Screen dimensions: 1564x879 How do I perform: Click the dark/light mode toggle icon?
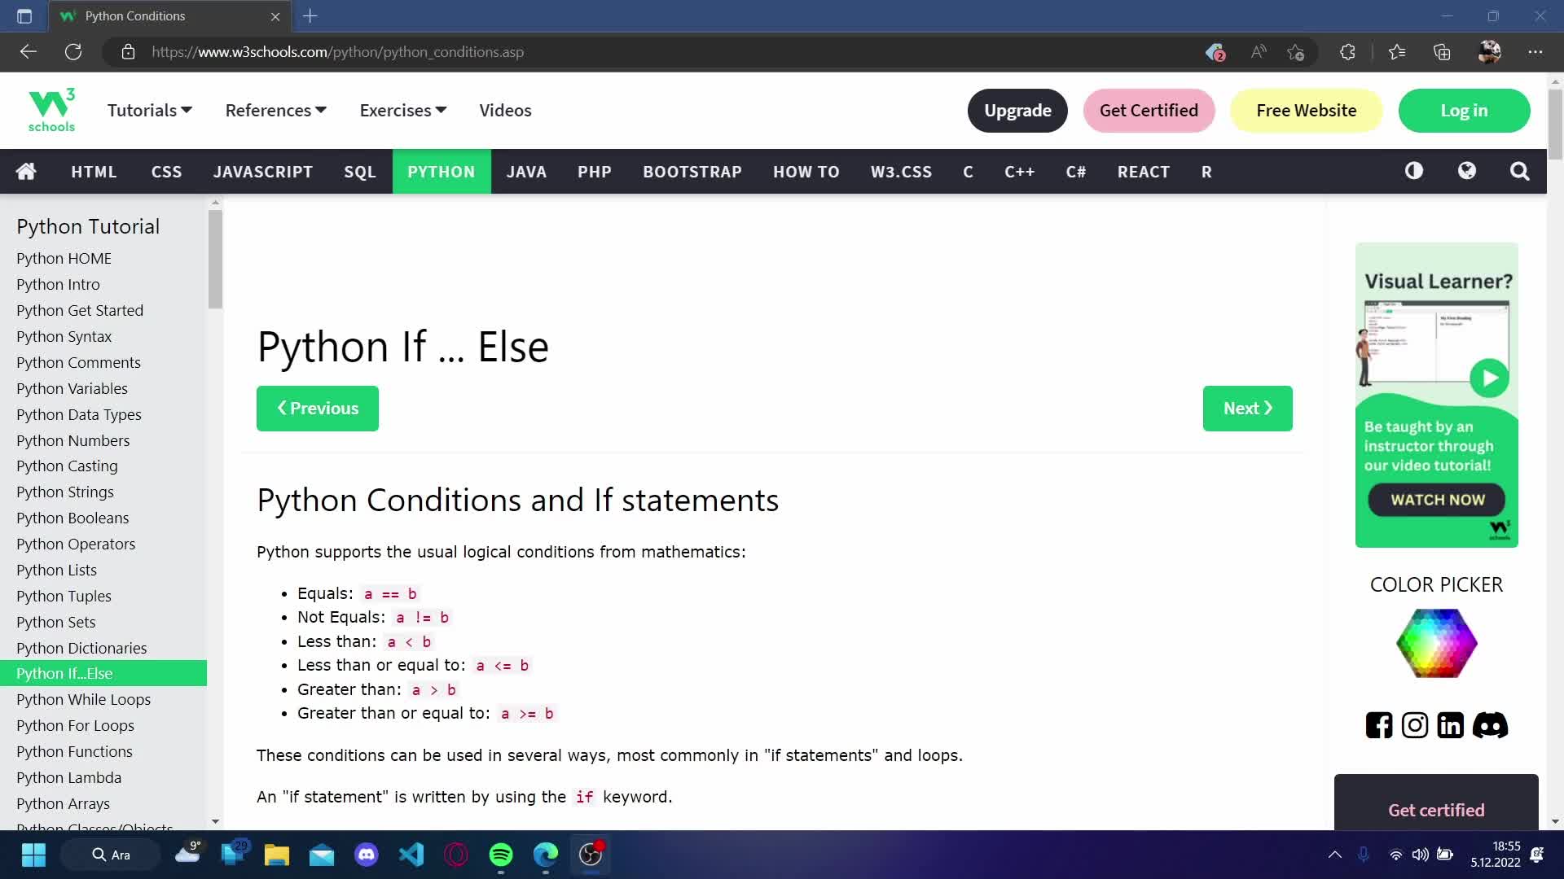point(1415,171)
